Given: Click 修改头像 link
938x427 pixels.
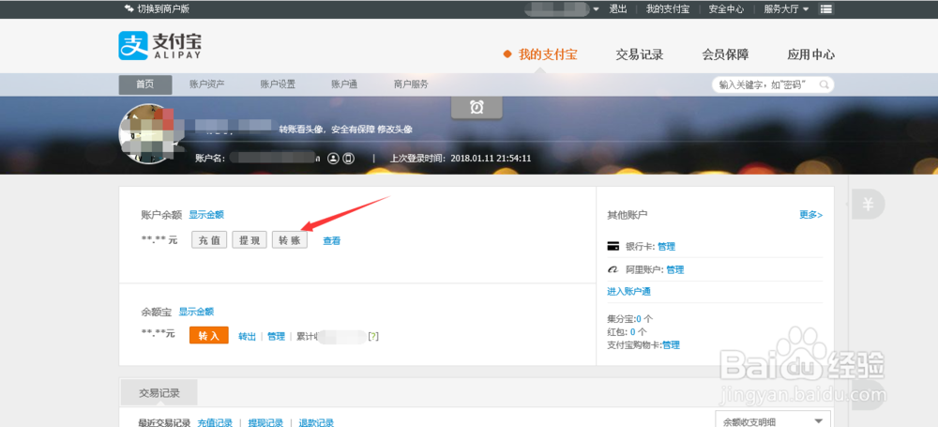Looking at the screenshot, I should tap(394, 130).
